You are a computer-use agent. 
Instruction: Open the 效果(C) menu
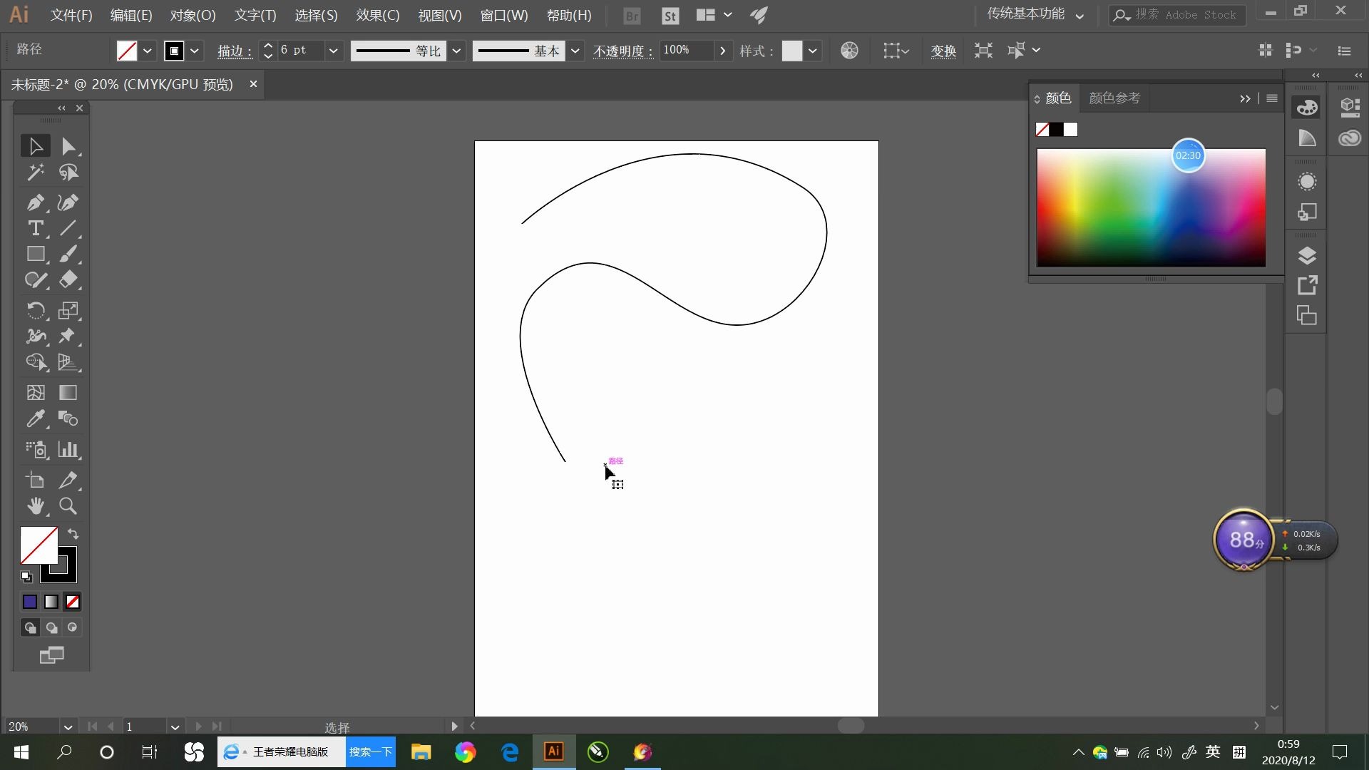pyautogui.click(x=376, y=14)
